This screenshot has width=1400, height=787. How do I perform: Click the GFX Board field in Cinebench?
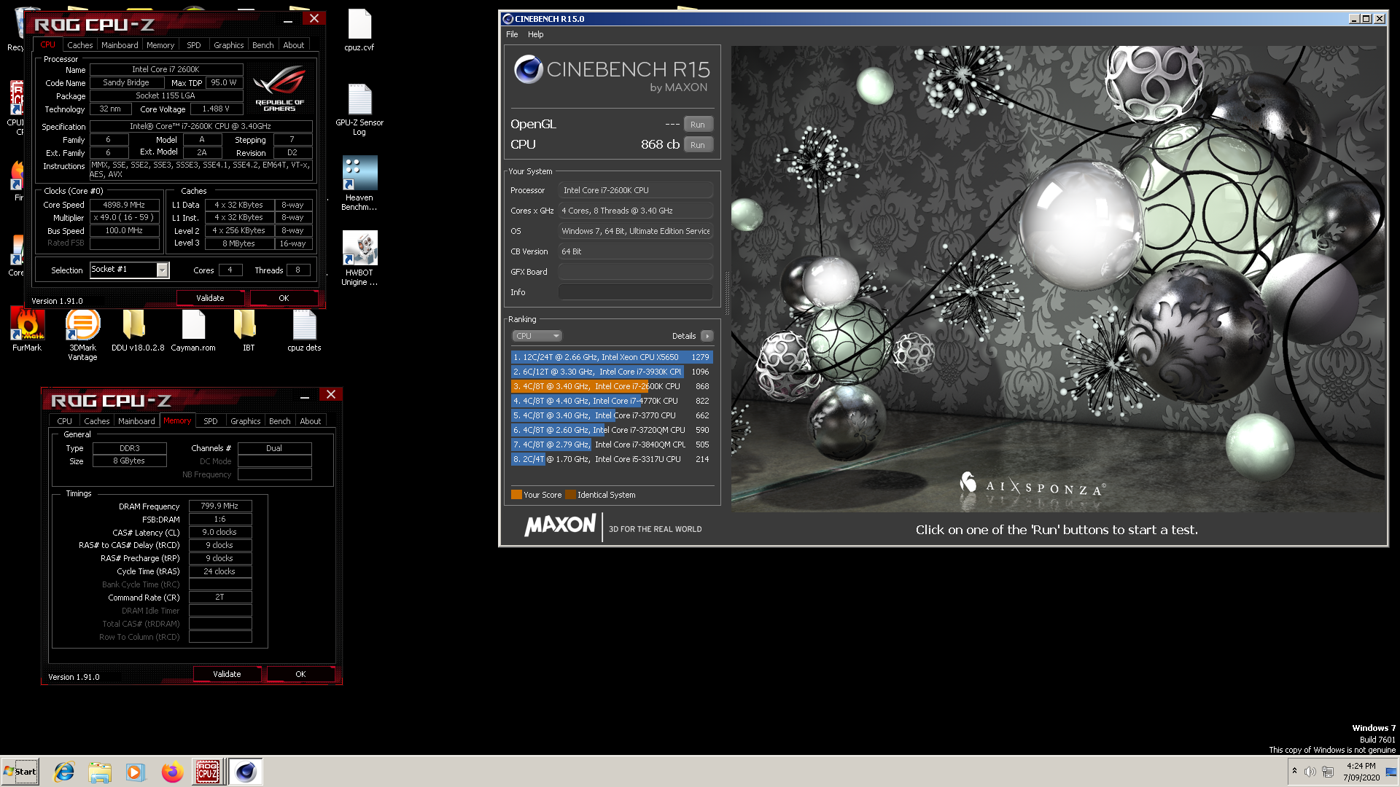click(635, 272)
